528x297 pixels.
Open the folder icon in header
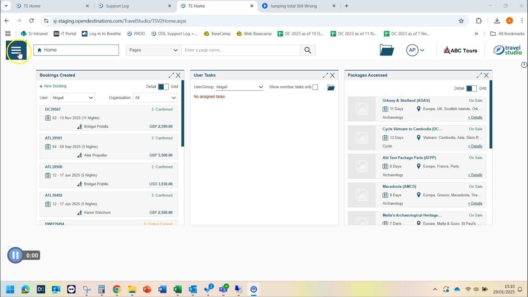click(386, 50)
